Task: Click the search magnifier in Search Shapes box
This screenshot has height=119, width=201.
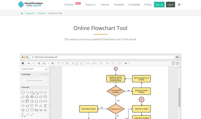Action: point(46,69)
